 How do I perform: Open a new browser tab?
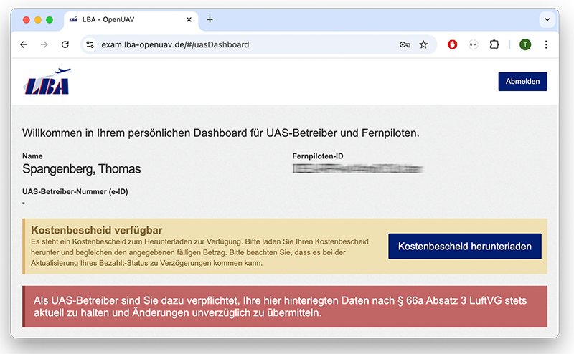coord(210,20)
